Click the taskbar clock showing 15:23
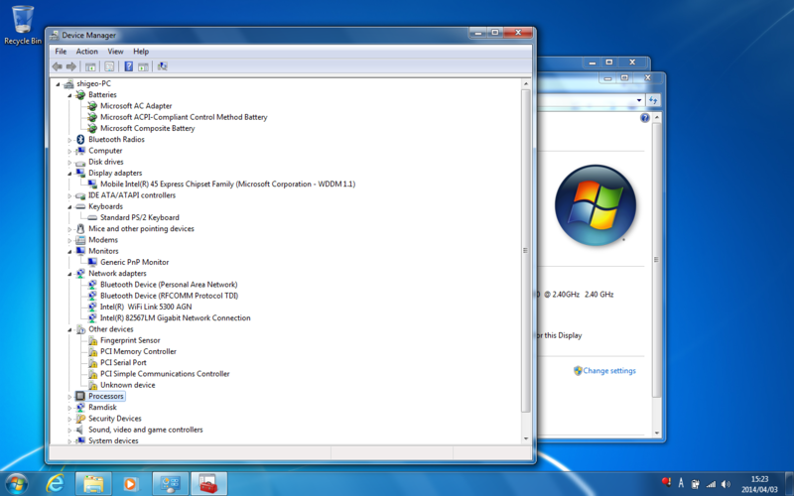 pos(759,484)
